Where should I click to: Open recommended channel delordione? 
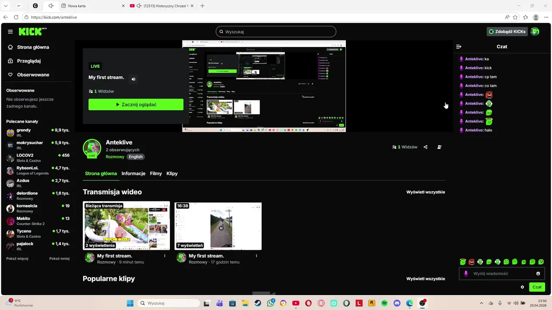(38, 195)
